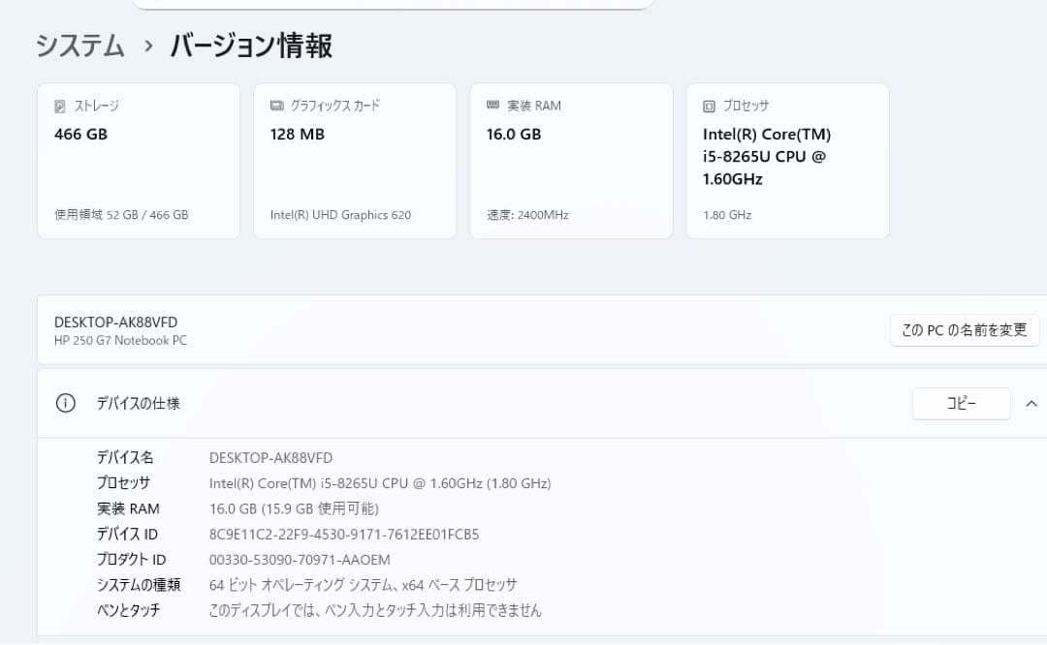Click the HP 250 G7 Notebook PC label
Image resolution: width=1047 pixels, height=645 pixels.
point(120,341)
